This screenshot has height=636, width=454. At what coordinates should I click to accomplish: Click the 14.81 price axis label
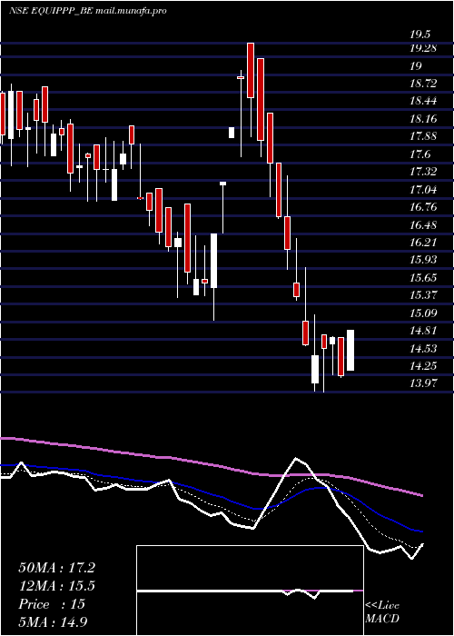pos(423,330)
